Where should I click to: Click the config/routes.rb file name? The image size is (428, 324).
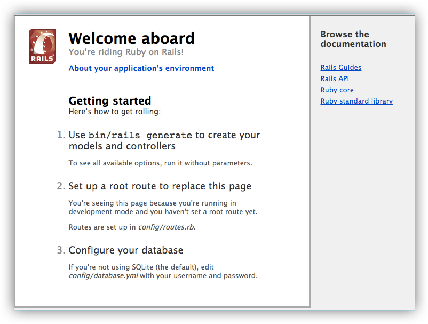167,227
